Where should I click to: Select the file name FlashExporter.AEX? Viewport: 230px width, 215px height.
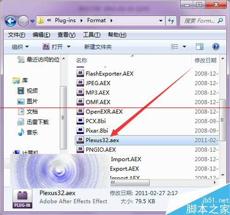[109, 74]
